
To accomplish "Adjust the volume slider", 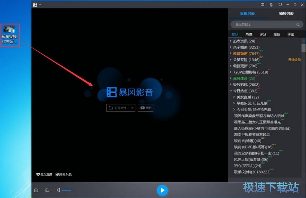I will point(66,190).
